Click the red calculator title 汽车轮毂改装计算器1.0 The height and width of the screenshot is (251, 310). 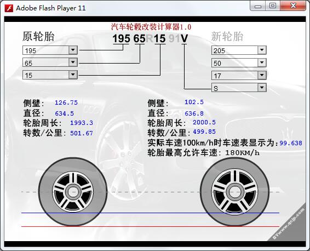click(151, 27)
